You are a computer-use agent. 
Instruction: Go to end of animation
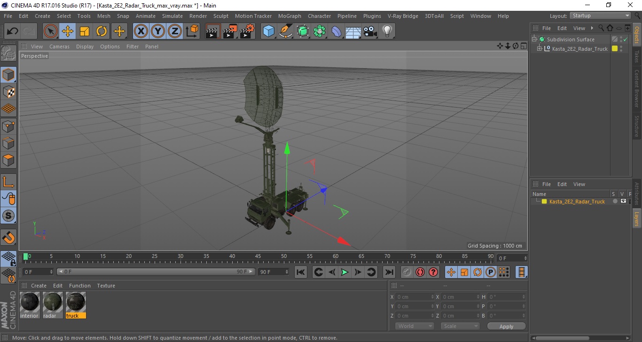point(389,272)
